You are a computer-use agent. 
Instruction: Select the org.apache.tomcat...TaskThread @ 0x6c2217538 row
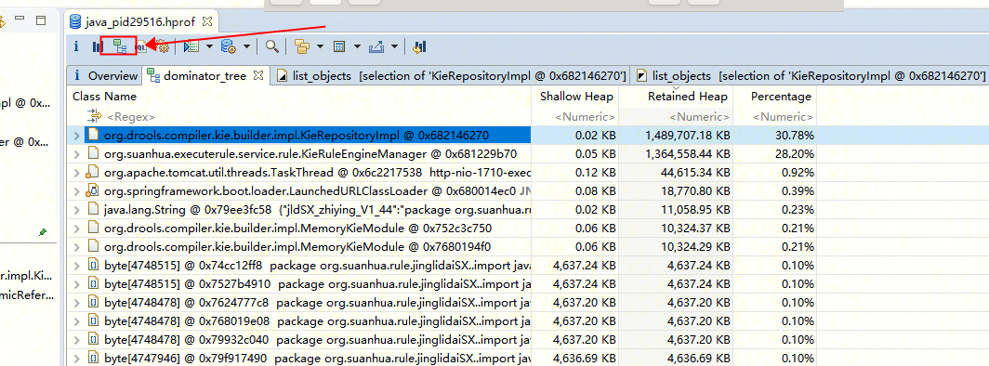pyautogui.click(x=442, y=172)
